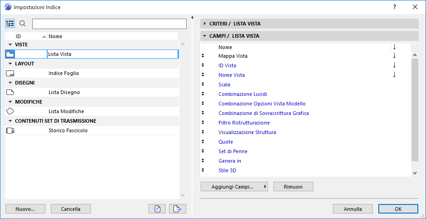Viewport: 426px width, 219px height.
Task: Select the Visualizzazione Struttura field
Action: (247, 132)
